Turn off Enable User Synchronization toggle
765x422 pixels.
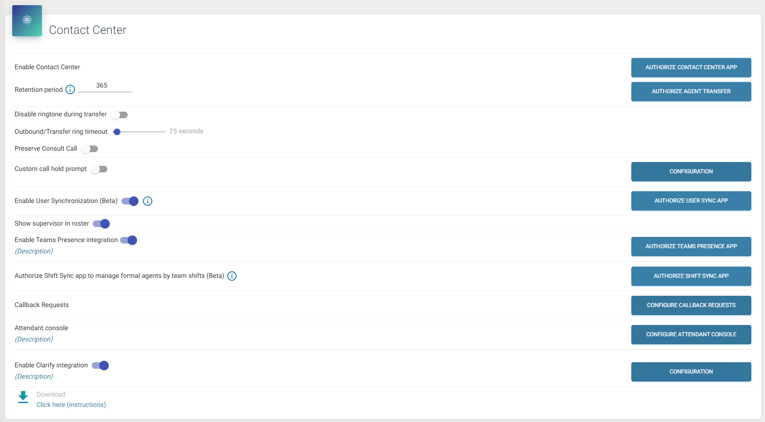pyautogui.click(x=130, y=201)
